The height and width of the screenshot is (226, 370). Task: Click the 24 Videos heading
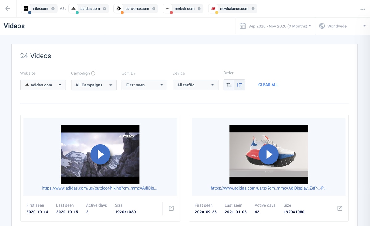pos(36,56)
